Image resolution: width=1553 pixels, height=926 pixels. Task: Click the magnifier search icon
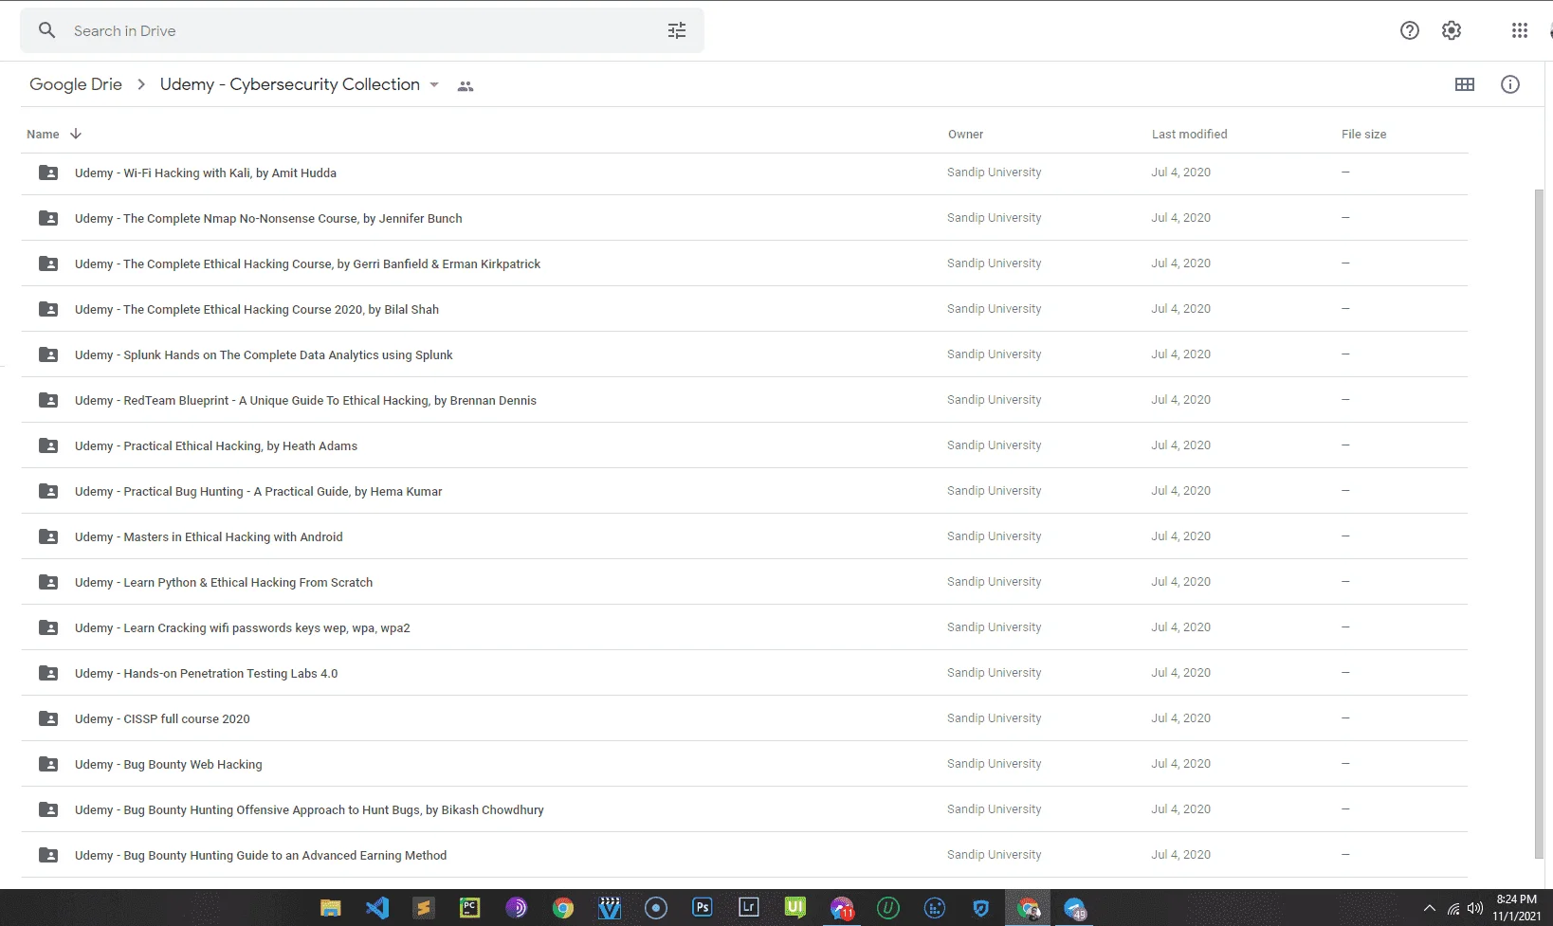(x=46, y=30)
